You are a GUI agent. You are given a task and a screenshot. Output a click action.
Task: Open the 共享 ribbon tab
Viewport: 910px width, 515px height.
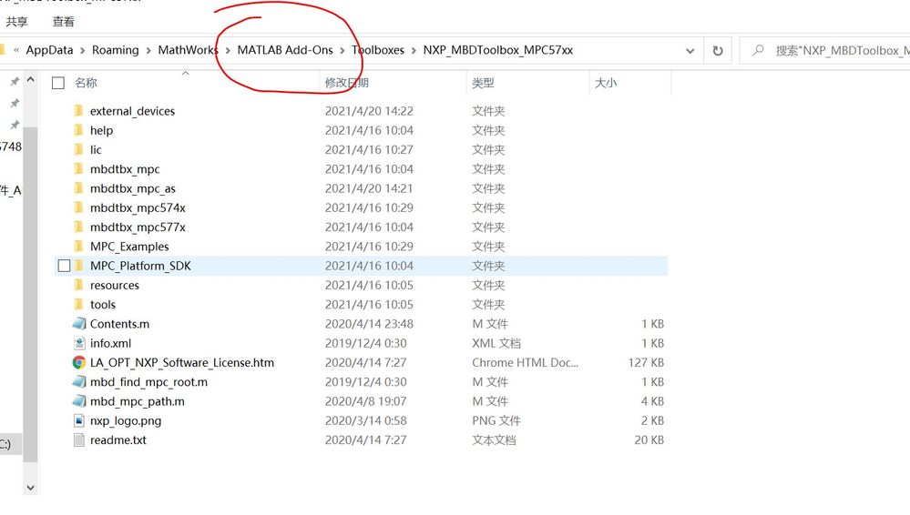(16, 22)
